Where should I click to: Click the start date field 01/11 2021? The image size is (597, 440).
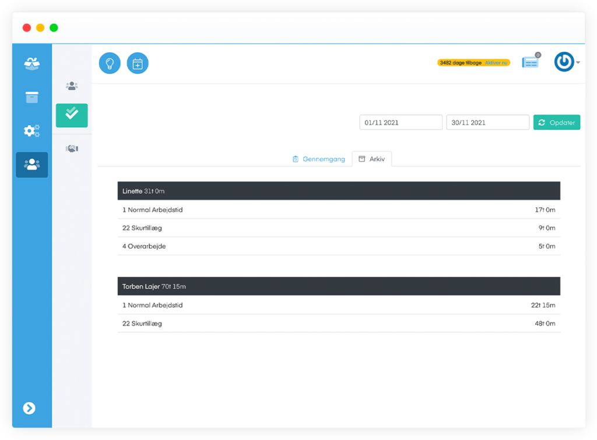pyautogui.click(x=401, y=123)
